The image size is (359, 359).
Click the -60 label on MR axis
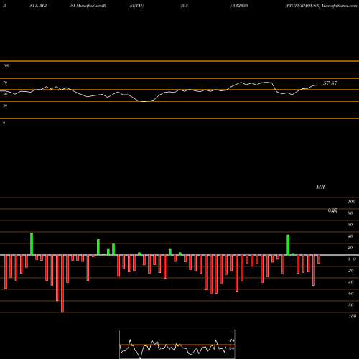(350, 294)
